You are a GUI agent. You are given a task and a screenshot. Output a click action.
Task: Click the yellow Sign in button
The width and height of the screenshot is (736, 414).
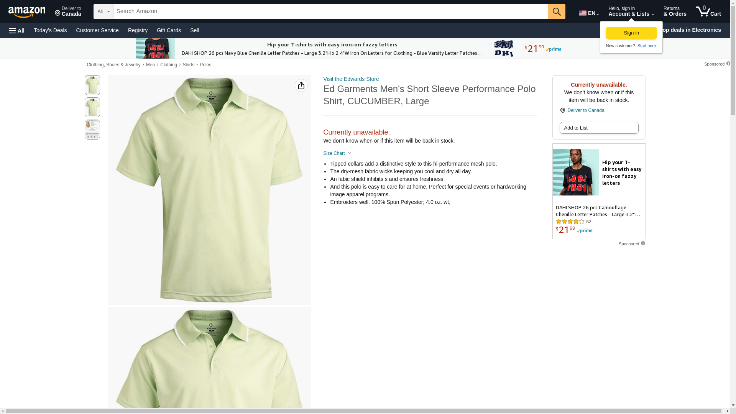[631, 33]
